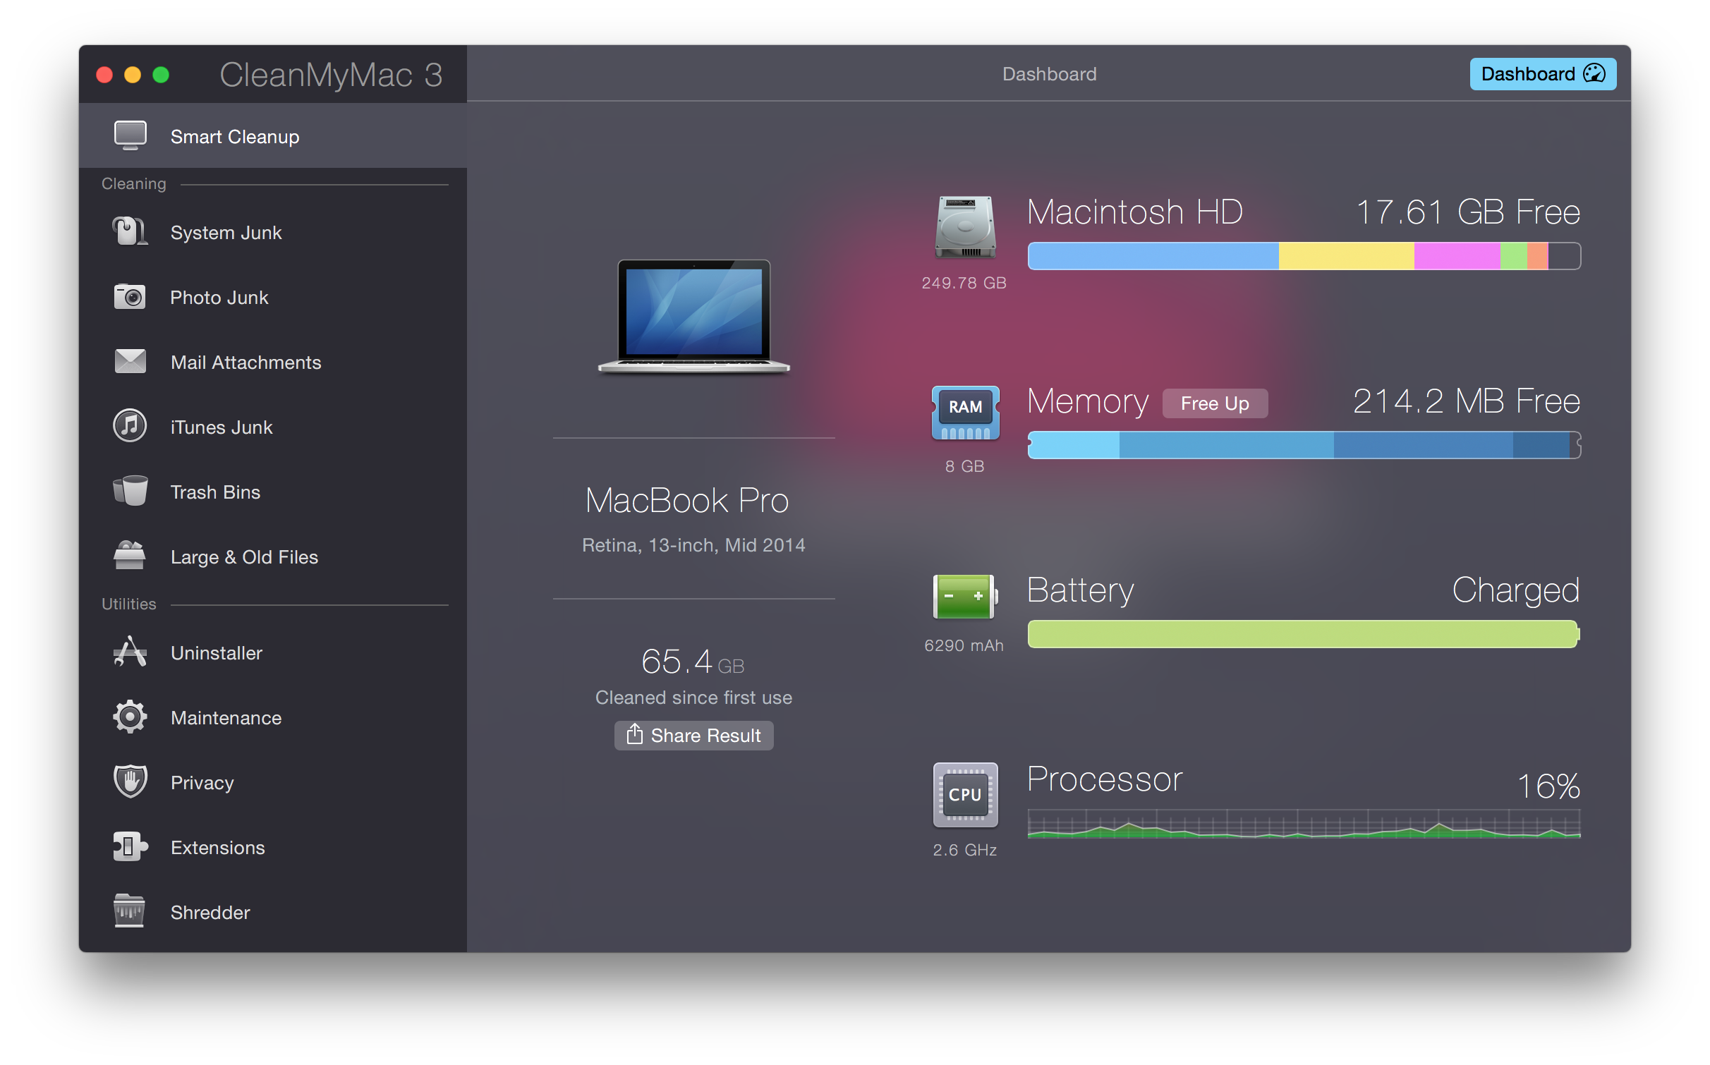Select Large & Old Files

coord(272,556)
